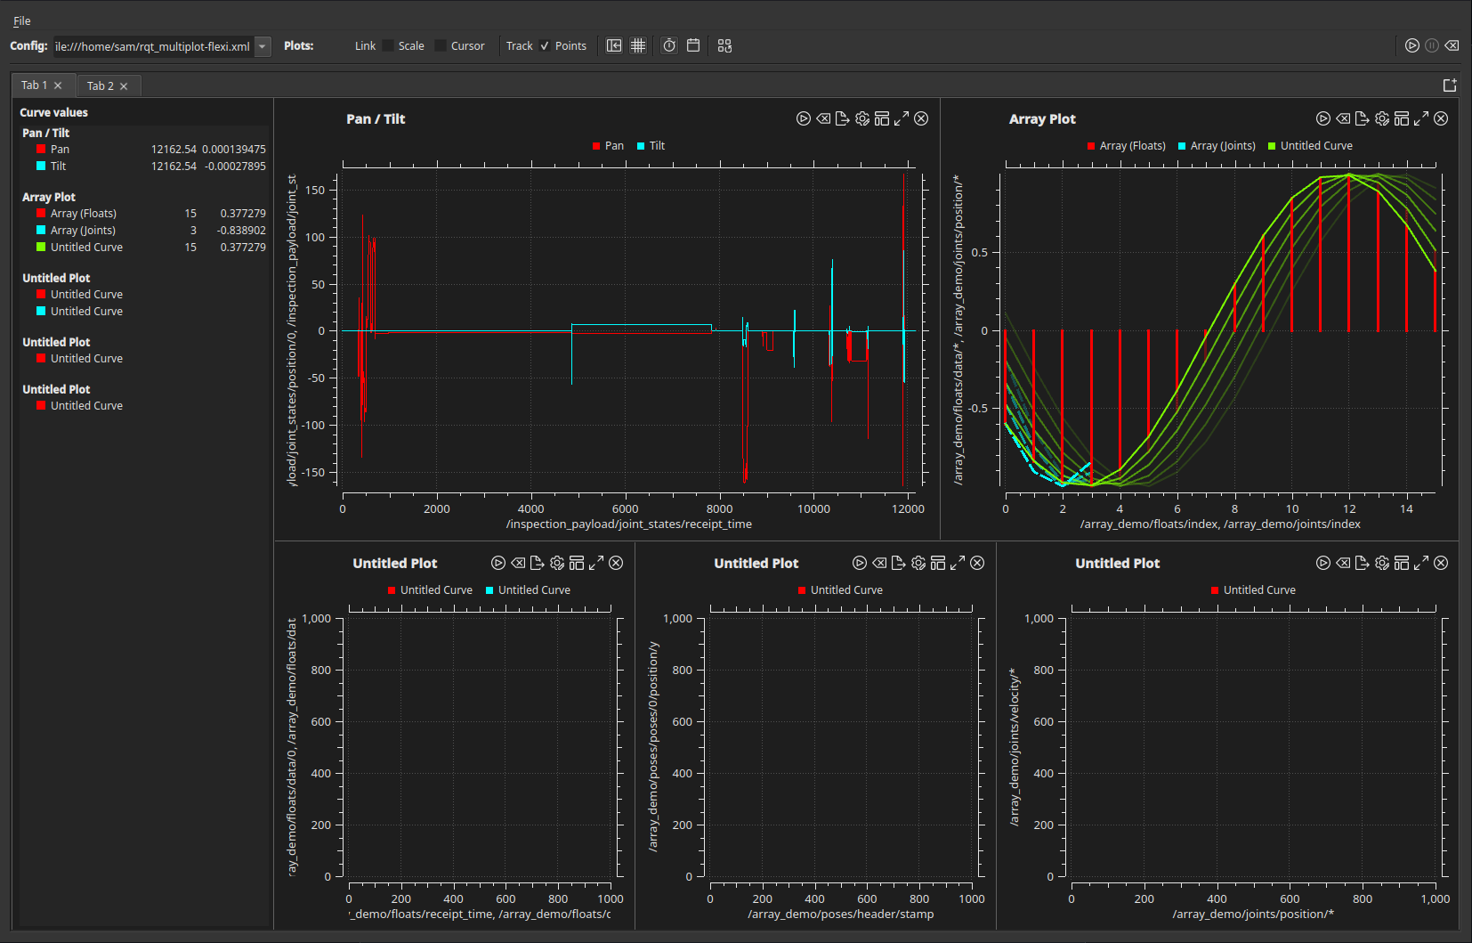Image resolution: width=1472 pixels, height=943 pixels.
Task: Clear the floats Untitled Plot data
Action: pos(518,563)
